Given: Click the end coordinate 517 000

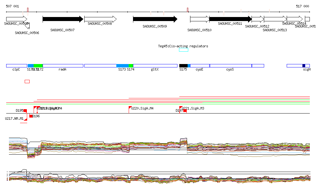Looking at the screenshot, I should pos(302,6).
